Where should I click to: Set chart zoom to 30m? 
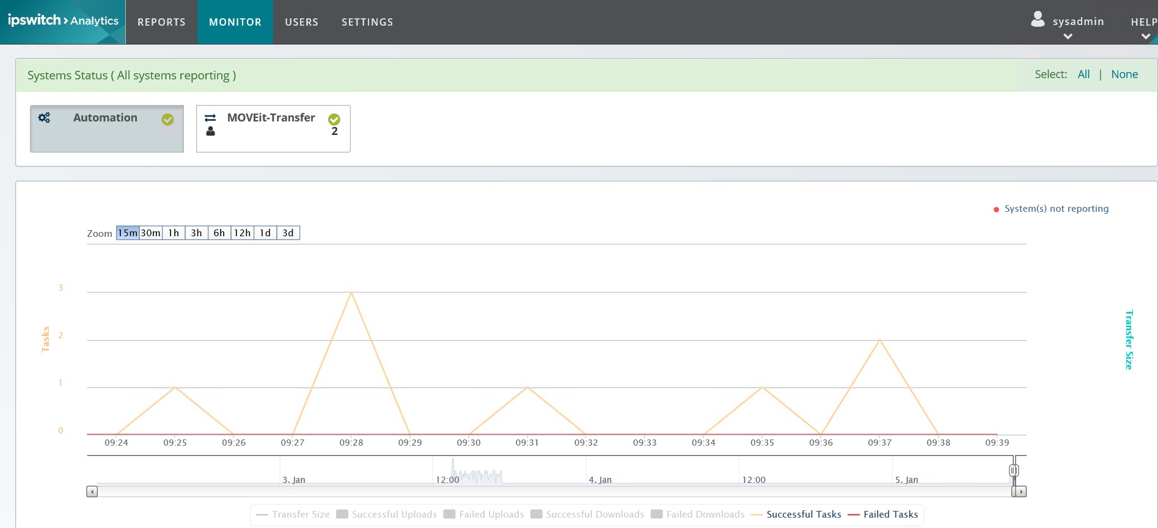[150, 233]
